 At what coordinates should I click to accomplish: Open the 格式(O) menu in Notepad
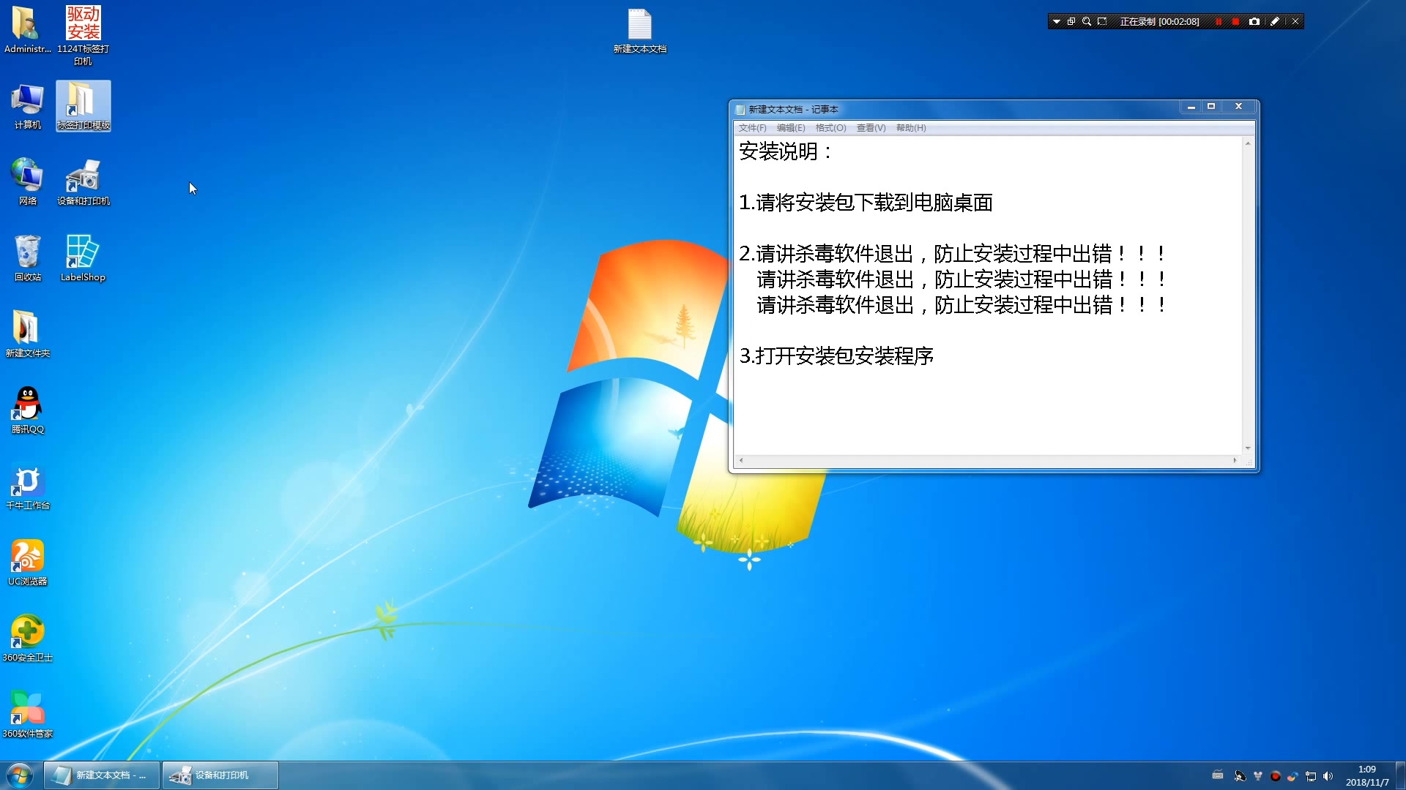coord(830,128)
